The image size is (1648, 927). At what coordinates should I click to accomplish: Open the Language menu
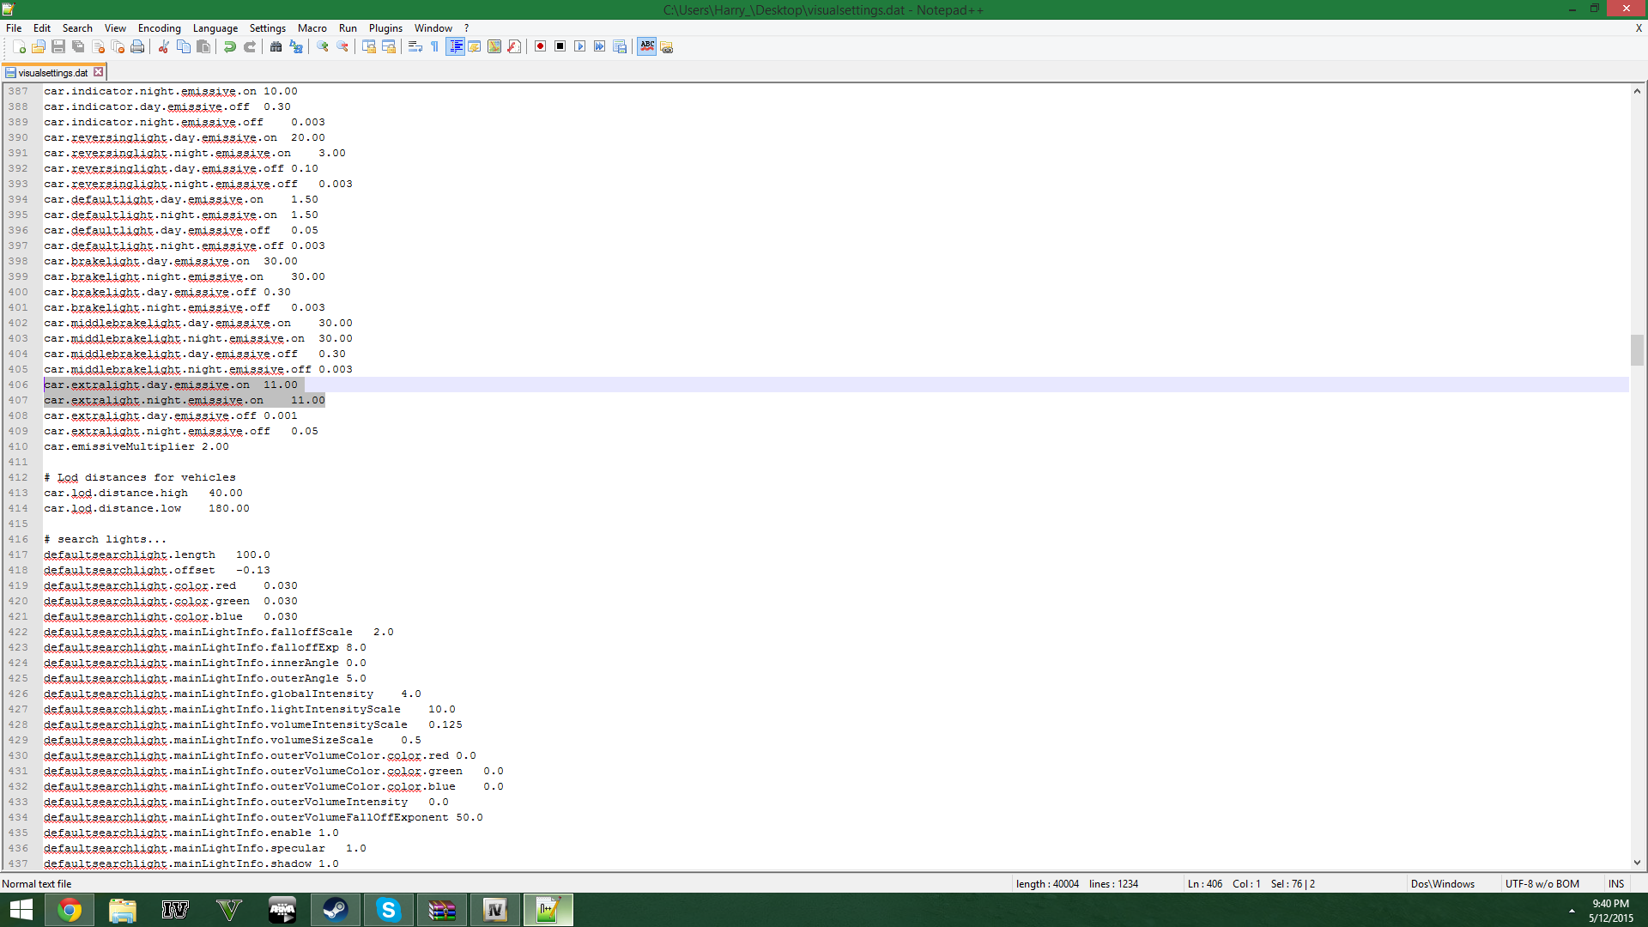click(x=215, y=27)
